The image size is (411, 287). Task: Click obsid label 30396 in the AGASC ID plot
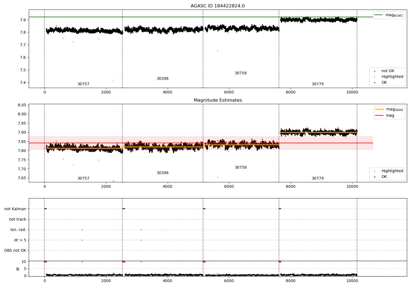click(162, 79)
